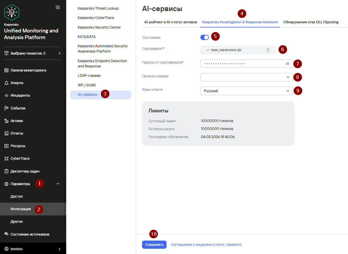
Task: Click the tenants selection icon
Action: (x=6, y=53)
